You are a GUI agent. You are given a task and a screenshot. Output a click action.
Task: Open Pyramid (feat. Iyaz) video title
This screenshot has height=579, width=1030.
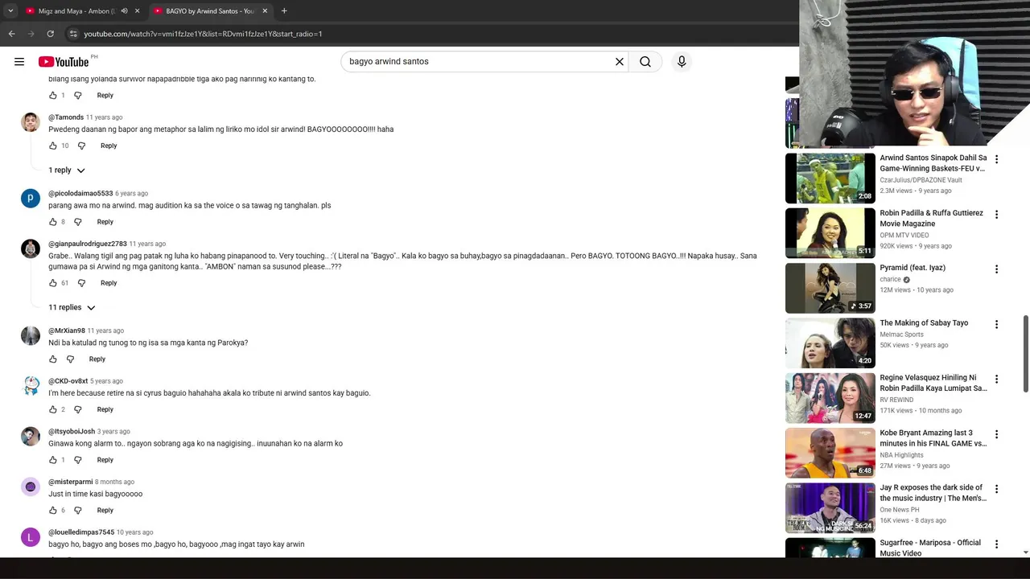click(x=913, y=268)
